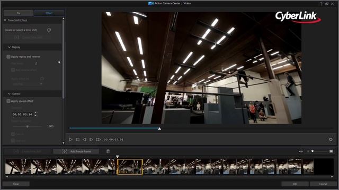
Task: Step to the next frame
Action: pos(91,139)
